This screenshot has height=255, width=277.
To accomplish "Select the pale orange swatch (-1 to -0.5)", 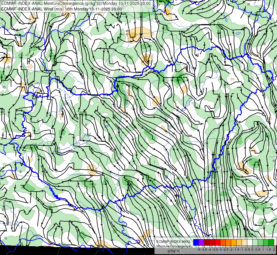I will coord(244,243).
